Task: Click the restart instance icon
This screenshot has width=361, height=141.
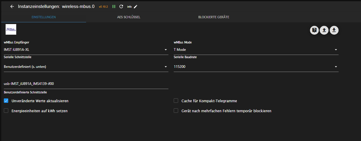Action: click(x=121, y=6)
